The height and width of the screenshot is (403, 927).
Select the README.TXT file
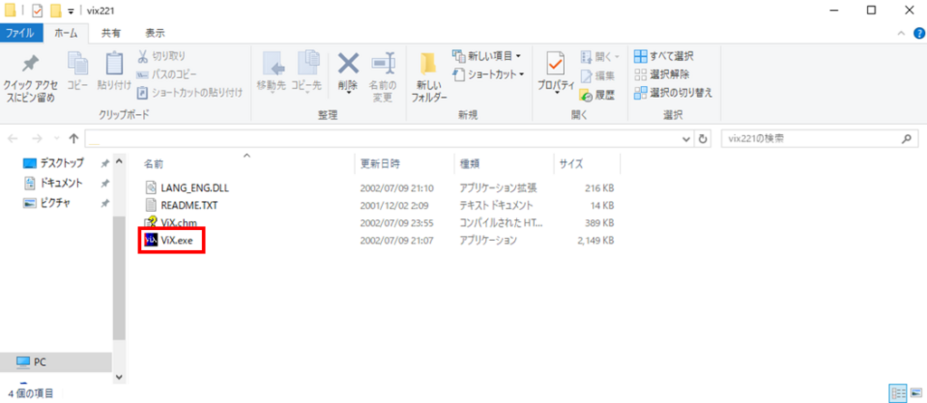pyautogui.click(x=190, y=205)
